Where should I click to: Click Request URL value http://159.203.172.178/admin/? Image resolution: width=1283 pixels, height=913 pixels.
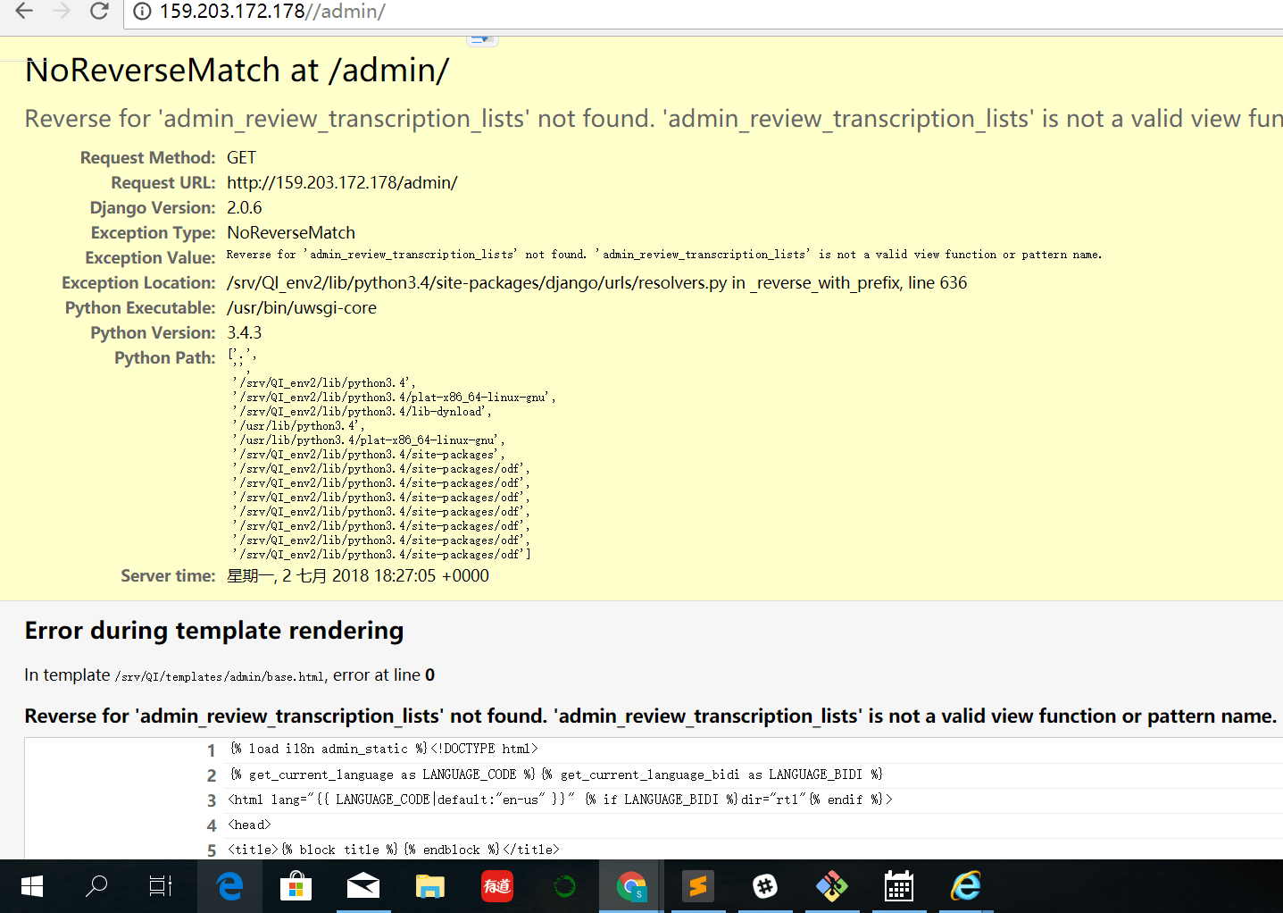click(x=342, y=182)
